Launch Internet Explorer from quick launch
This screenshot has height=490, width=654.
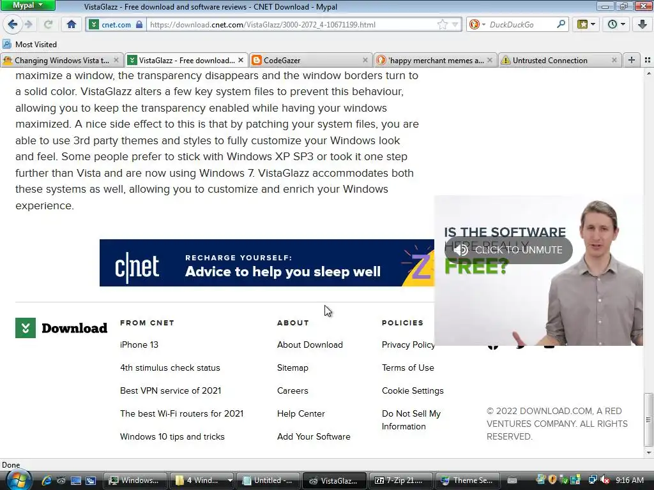46,480
